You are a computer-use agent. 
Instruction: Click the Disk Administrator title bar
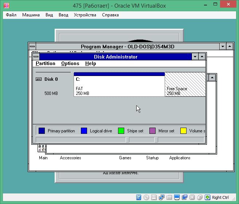coord(115,57)
